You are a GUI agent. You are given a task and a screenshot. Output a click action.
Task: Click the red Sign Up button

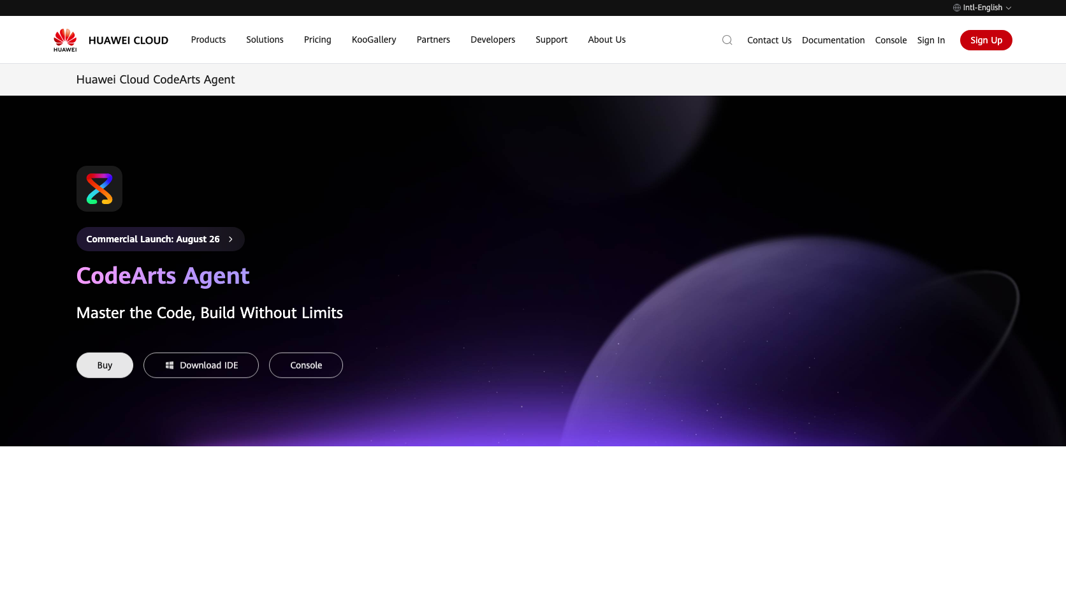986,40
